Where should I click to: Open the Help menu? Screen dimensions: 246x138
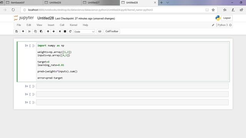pos(85,25)
